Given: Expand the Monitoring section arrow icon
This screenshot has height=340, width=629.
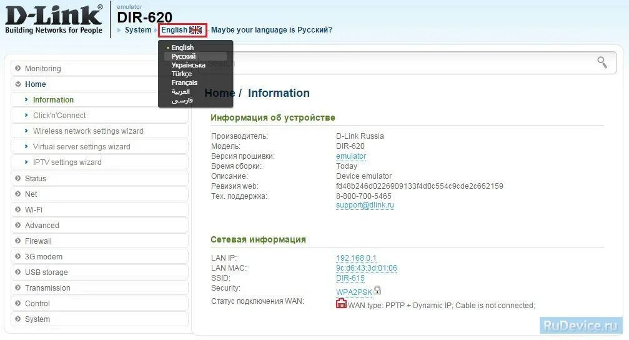Looking at the screenshot, I should coord(17,68).
